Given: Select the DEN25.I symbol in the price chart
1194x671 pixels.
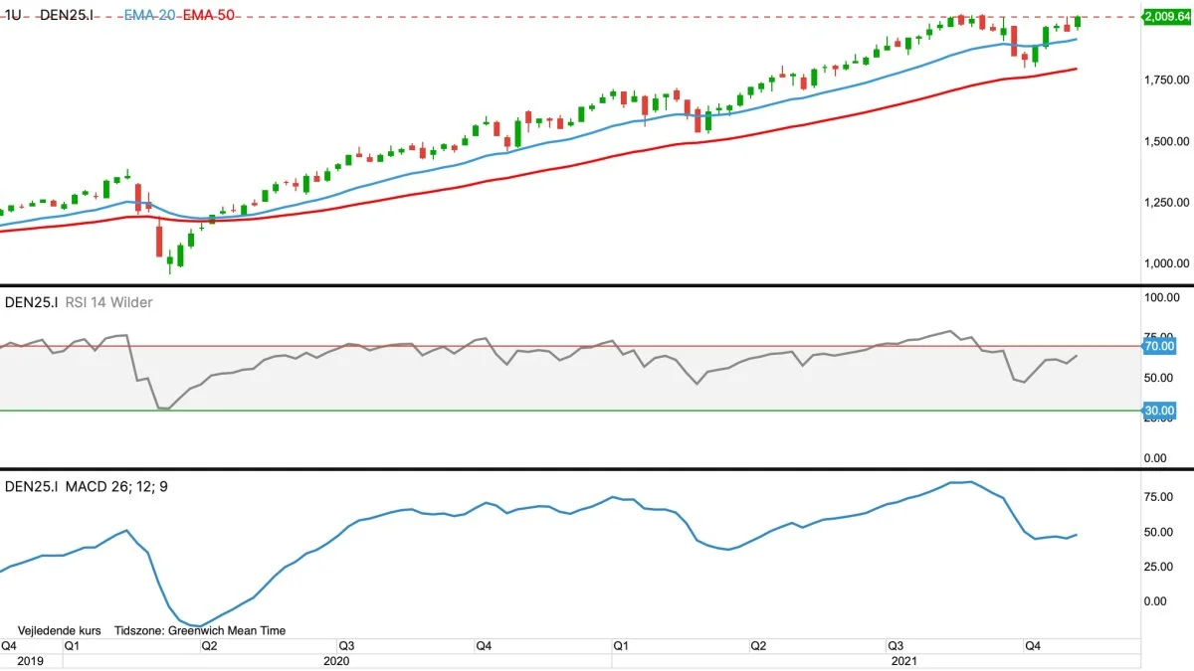Looking at the screenshot, I should coord(68,16).
